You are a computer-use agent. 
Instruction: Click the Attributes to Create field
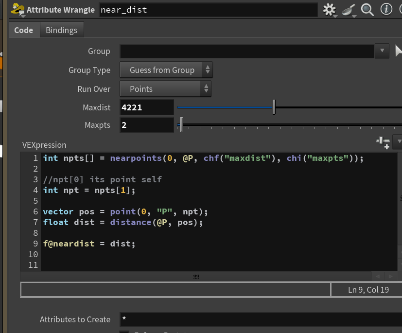point(261,319)
